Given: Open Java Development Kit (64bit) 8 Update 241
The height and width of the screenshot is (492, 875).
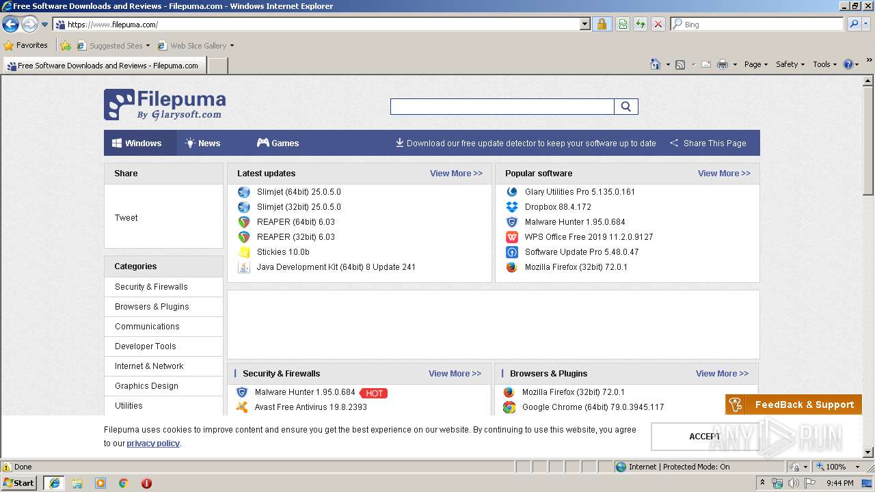Looking at the screenshot, I should [336, 267].
